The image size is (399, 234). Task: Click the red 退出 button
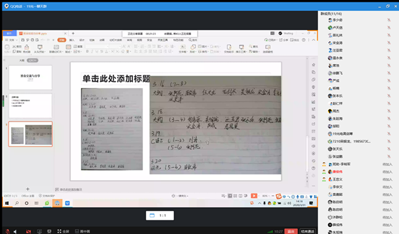click(x=291, y=231)
